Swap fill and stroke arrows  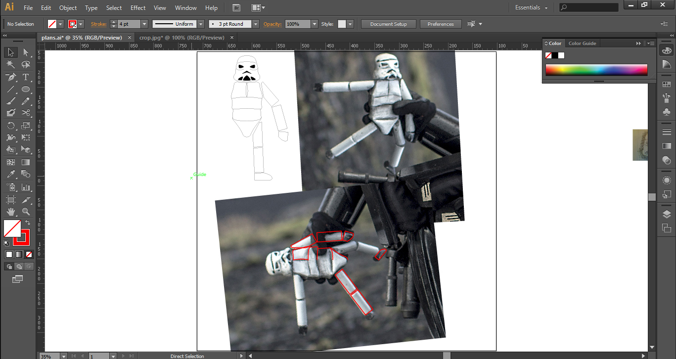point(28,223)
